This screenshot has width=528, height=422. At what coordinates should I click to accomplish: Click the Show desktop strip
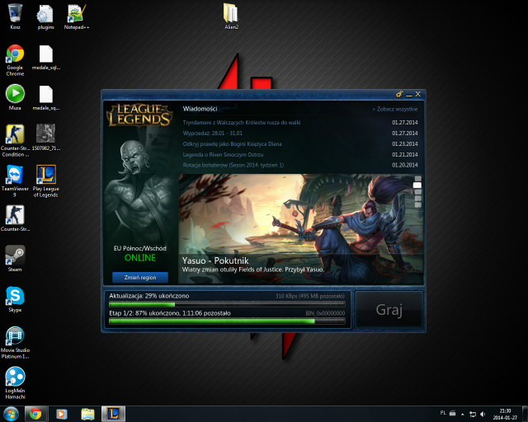525,414
